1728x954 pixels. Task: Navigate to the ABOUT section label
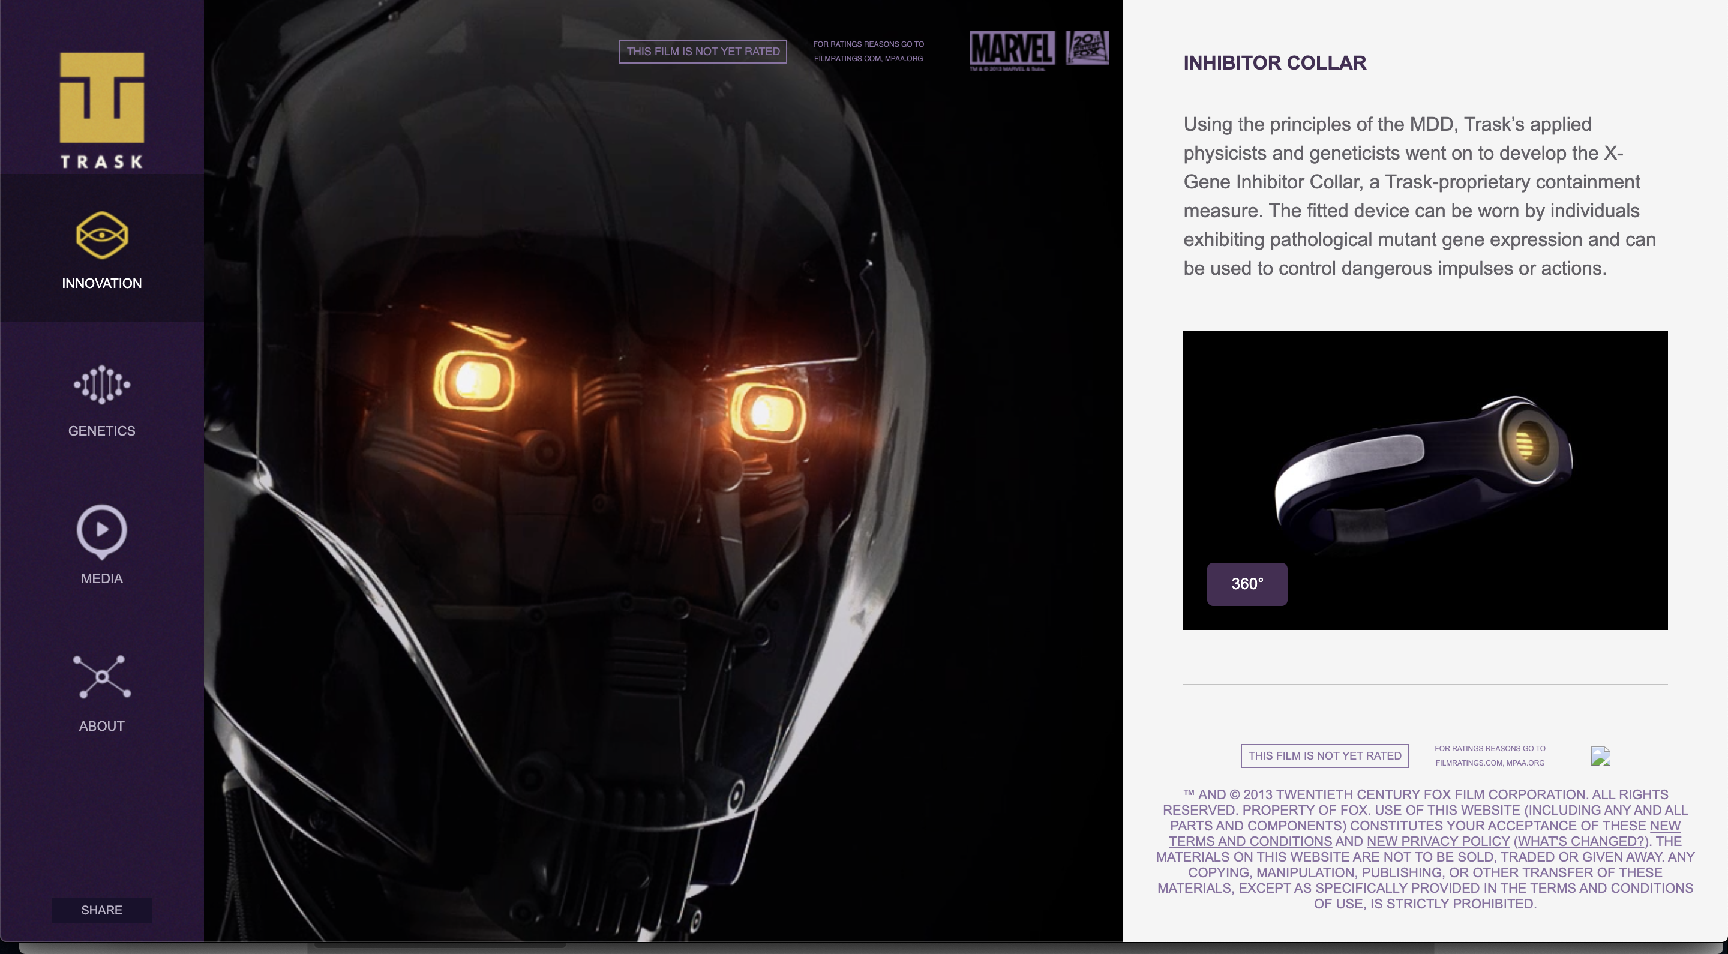(x=102, y=726)
